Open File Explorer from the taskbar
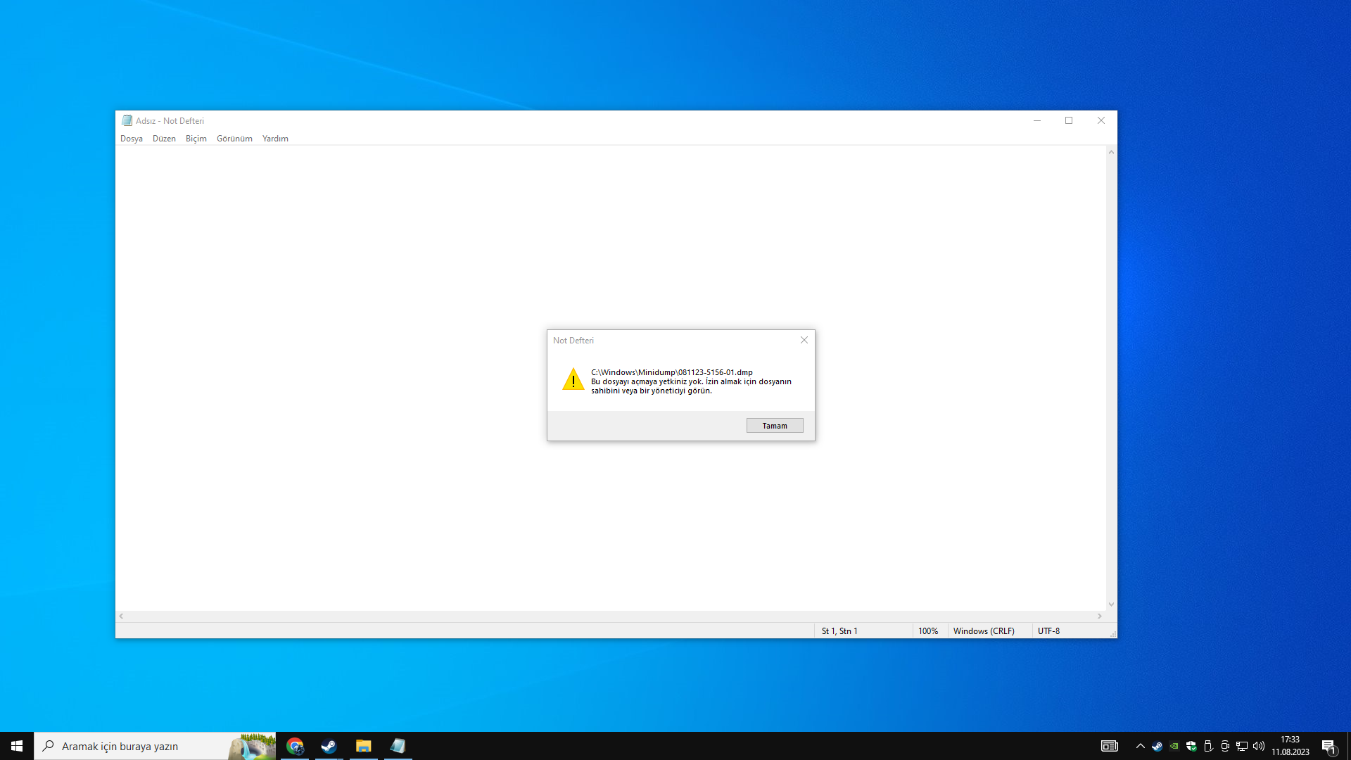Viewport: 1351px width, 760px height. (x=363, y=746)
